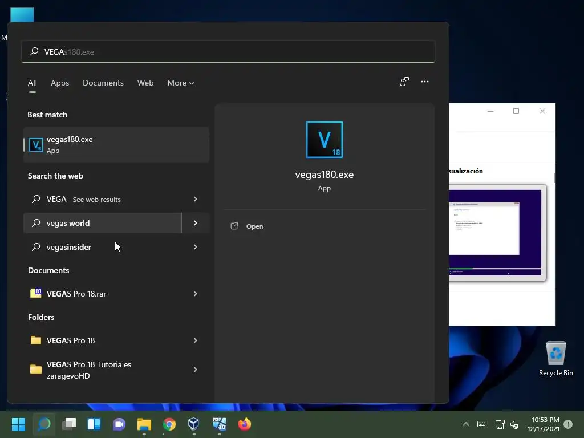This screenshot has height=438, width=584.
Task: Open VirtualBox from the taskbar
Action: pyautogui.click(x=194, y=424)
